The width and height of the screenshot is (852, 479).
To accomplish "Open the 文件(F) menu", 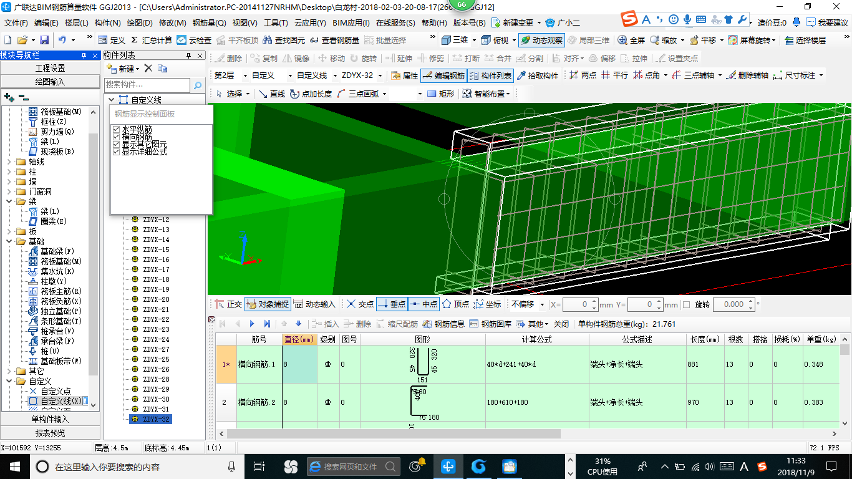I will [16, 22].
